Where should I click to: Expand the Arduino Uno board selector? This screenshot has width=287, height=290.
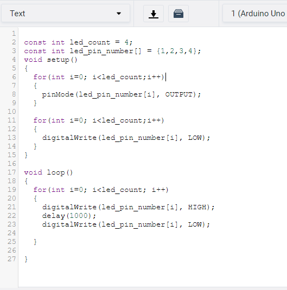click(x=255, y=14)
